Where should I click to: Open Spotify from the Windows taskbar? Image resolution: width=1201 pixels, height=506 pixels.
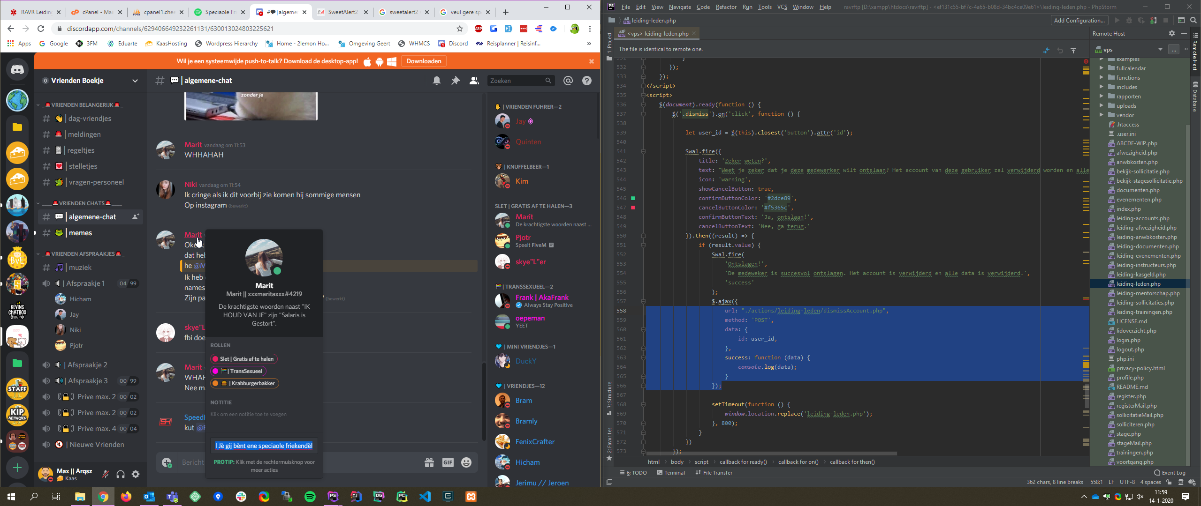click(310, 497)
